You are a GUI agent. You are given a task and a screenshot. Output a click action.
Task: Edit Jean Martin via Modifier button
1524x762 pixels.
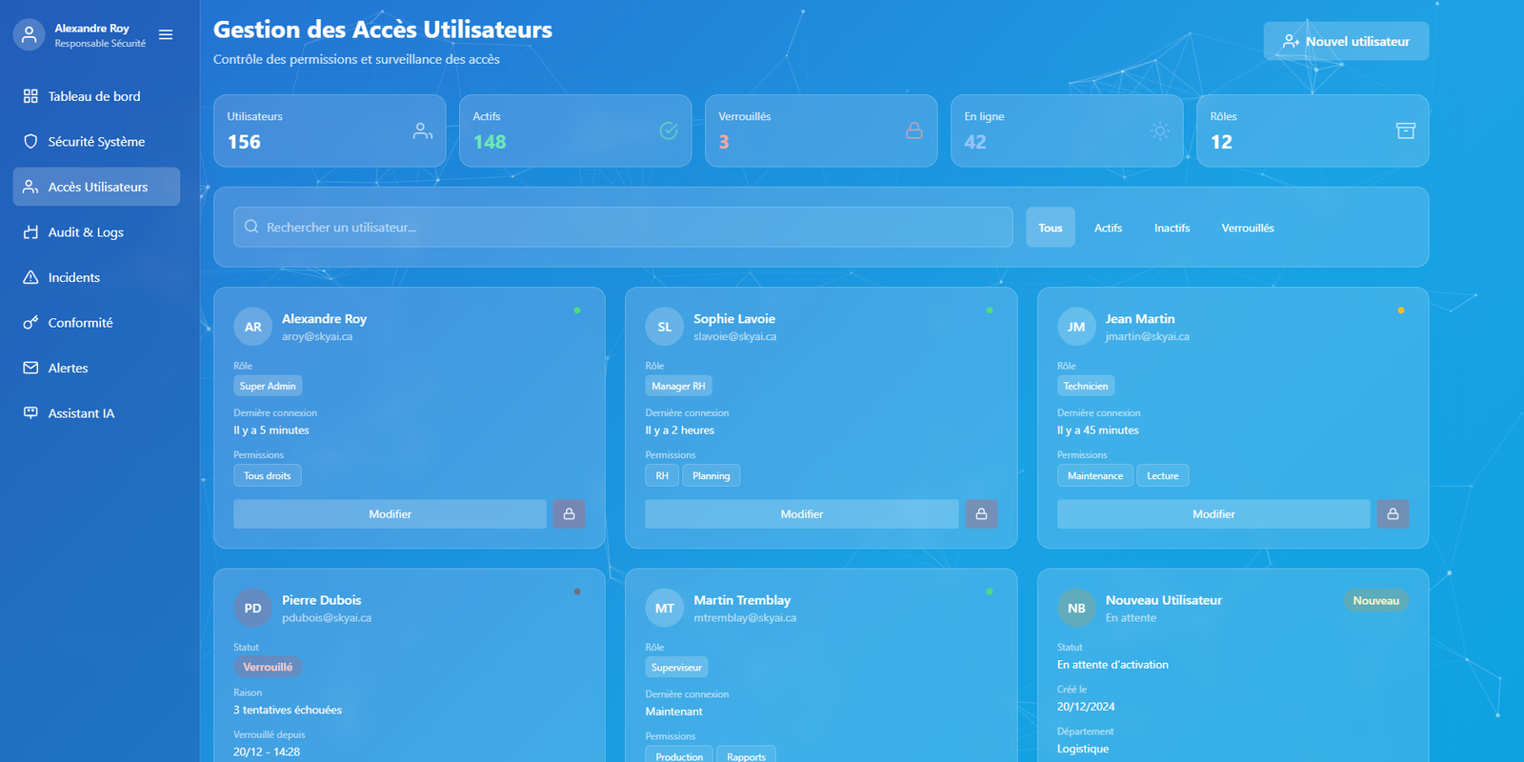(1213, 514)
